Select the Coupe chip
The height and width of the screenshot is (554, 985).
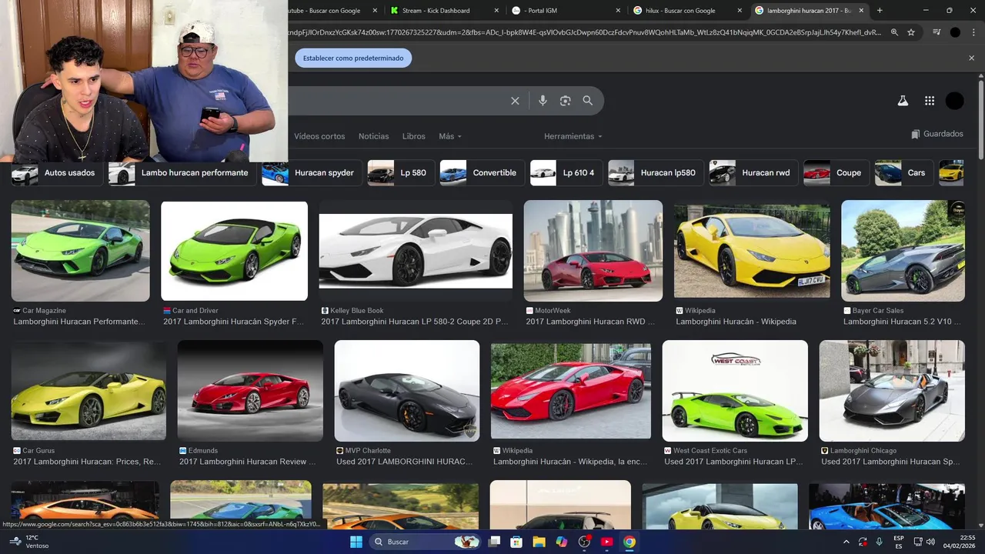(x=836, y=173)
